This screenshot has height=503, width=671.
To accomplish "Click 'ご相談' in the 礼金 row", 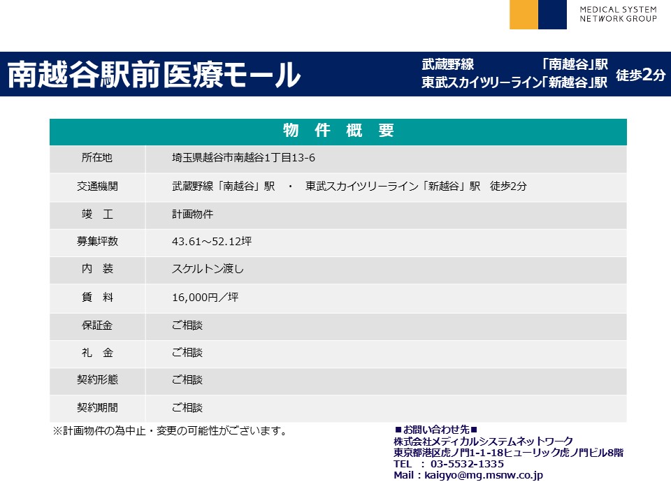I will pyautogui.click(x=187, y=352).
